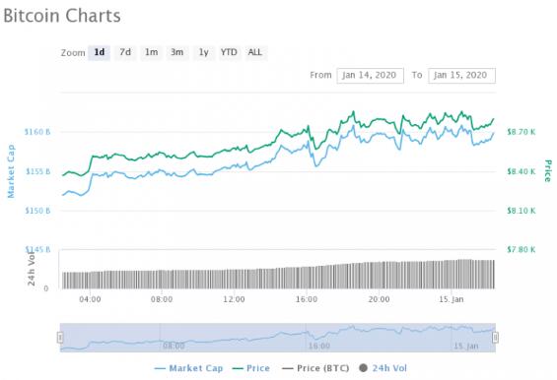Click the 04:00 time axis label

pyautogui.click(x=90, y=299)
